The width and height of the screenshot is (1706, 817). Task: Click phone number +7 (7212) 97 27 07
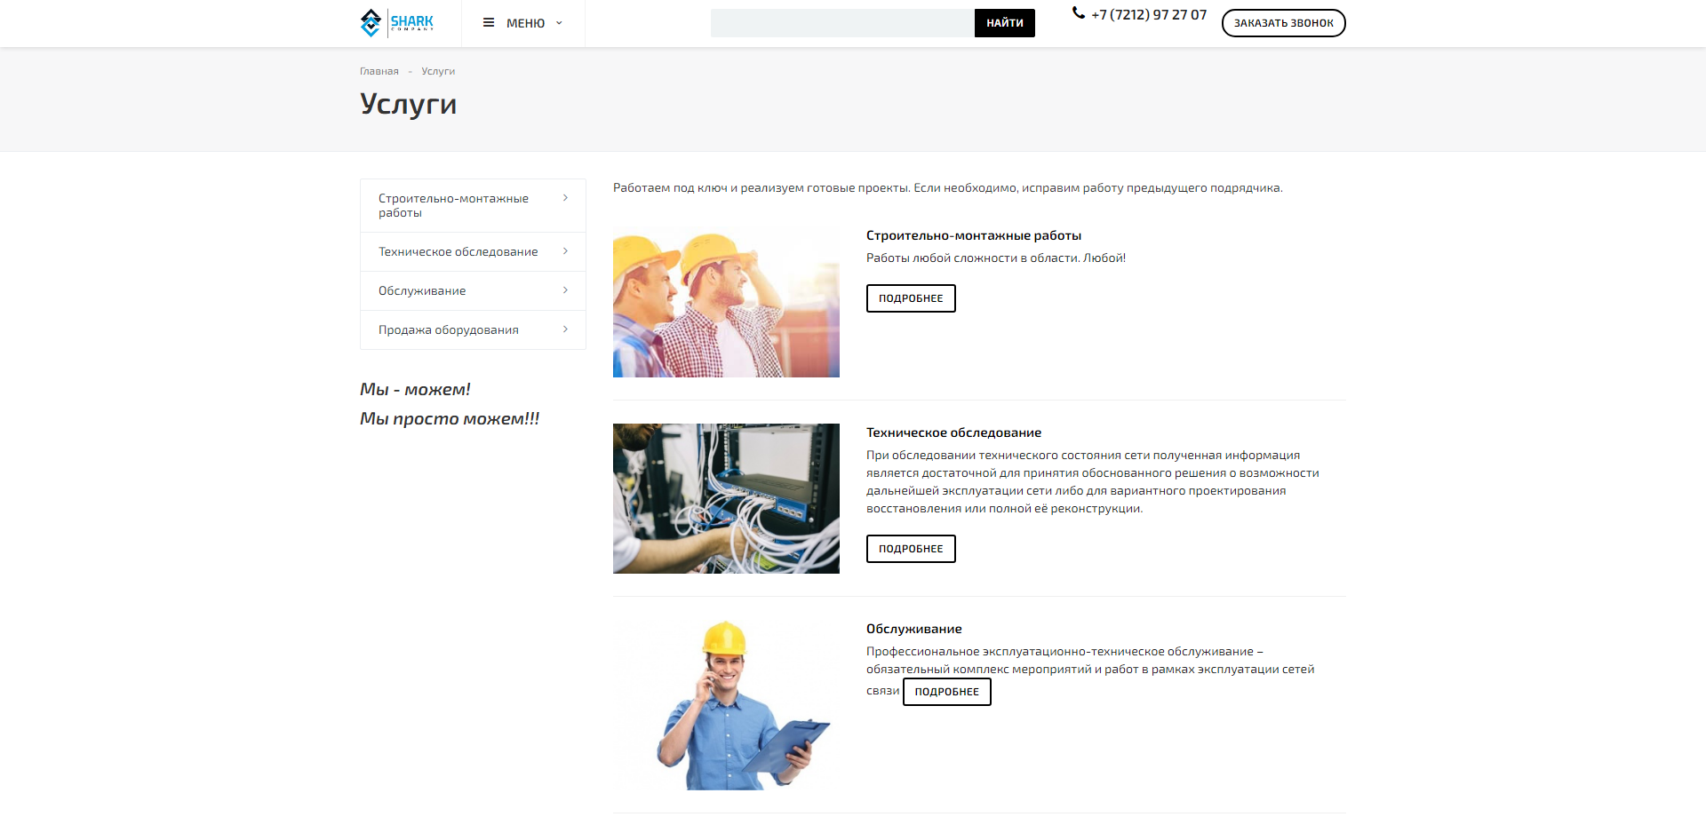1149,14
